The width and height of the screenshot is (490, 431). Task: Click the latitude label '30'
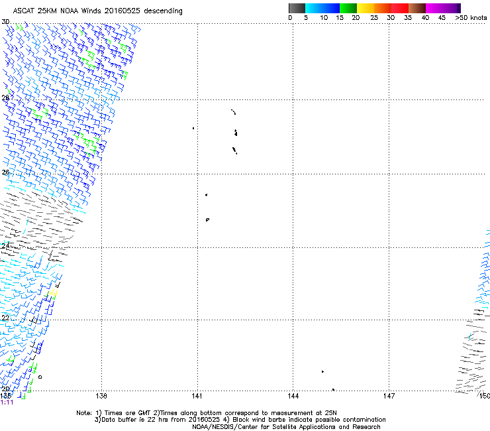tap(5, 22)
